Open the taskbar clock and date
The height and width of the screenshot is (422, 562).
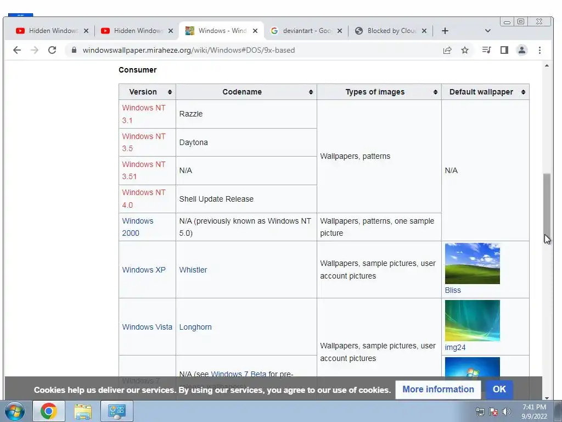pyautogui.click(x=534, y=412)
